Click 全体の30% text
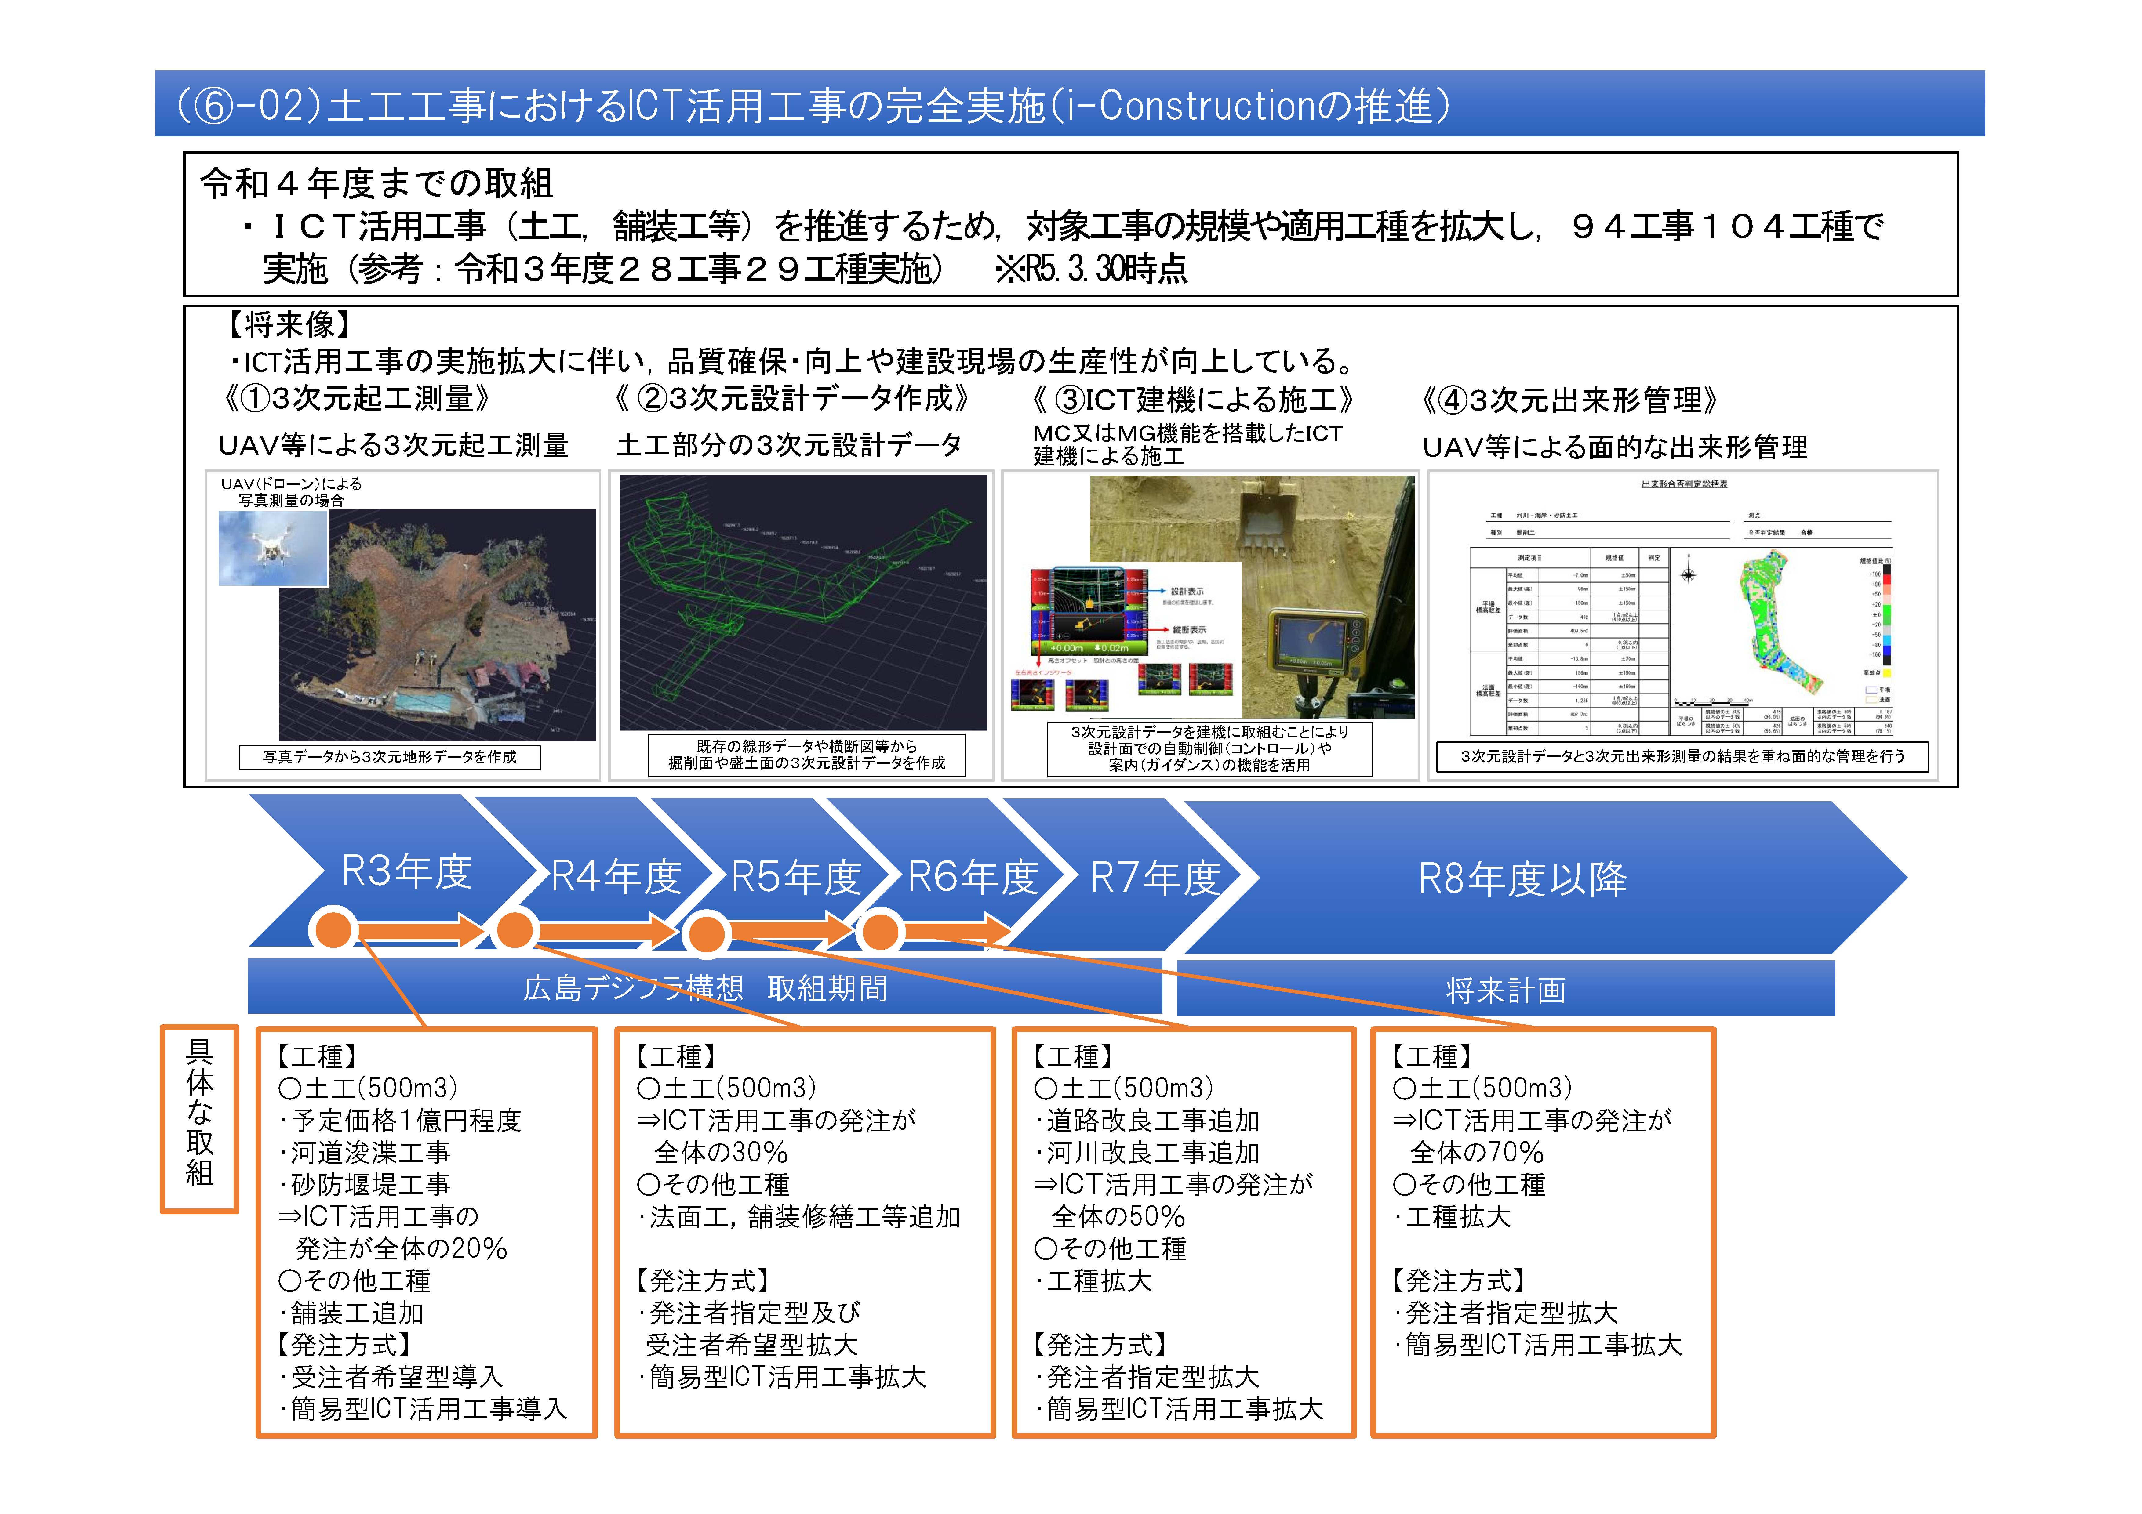 tap(721, 1153)
